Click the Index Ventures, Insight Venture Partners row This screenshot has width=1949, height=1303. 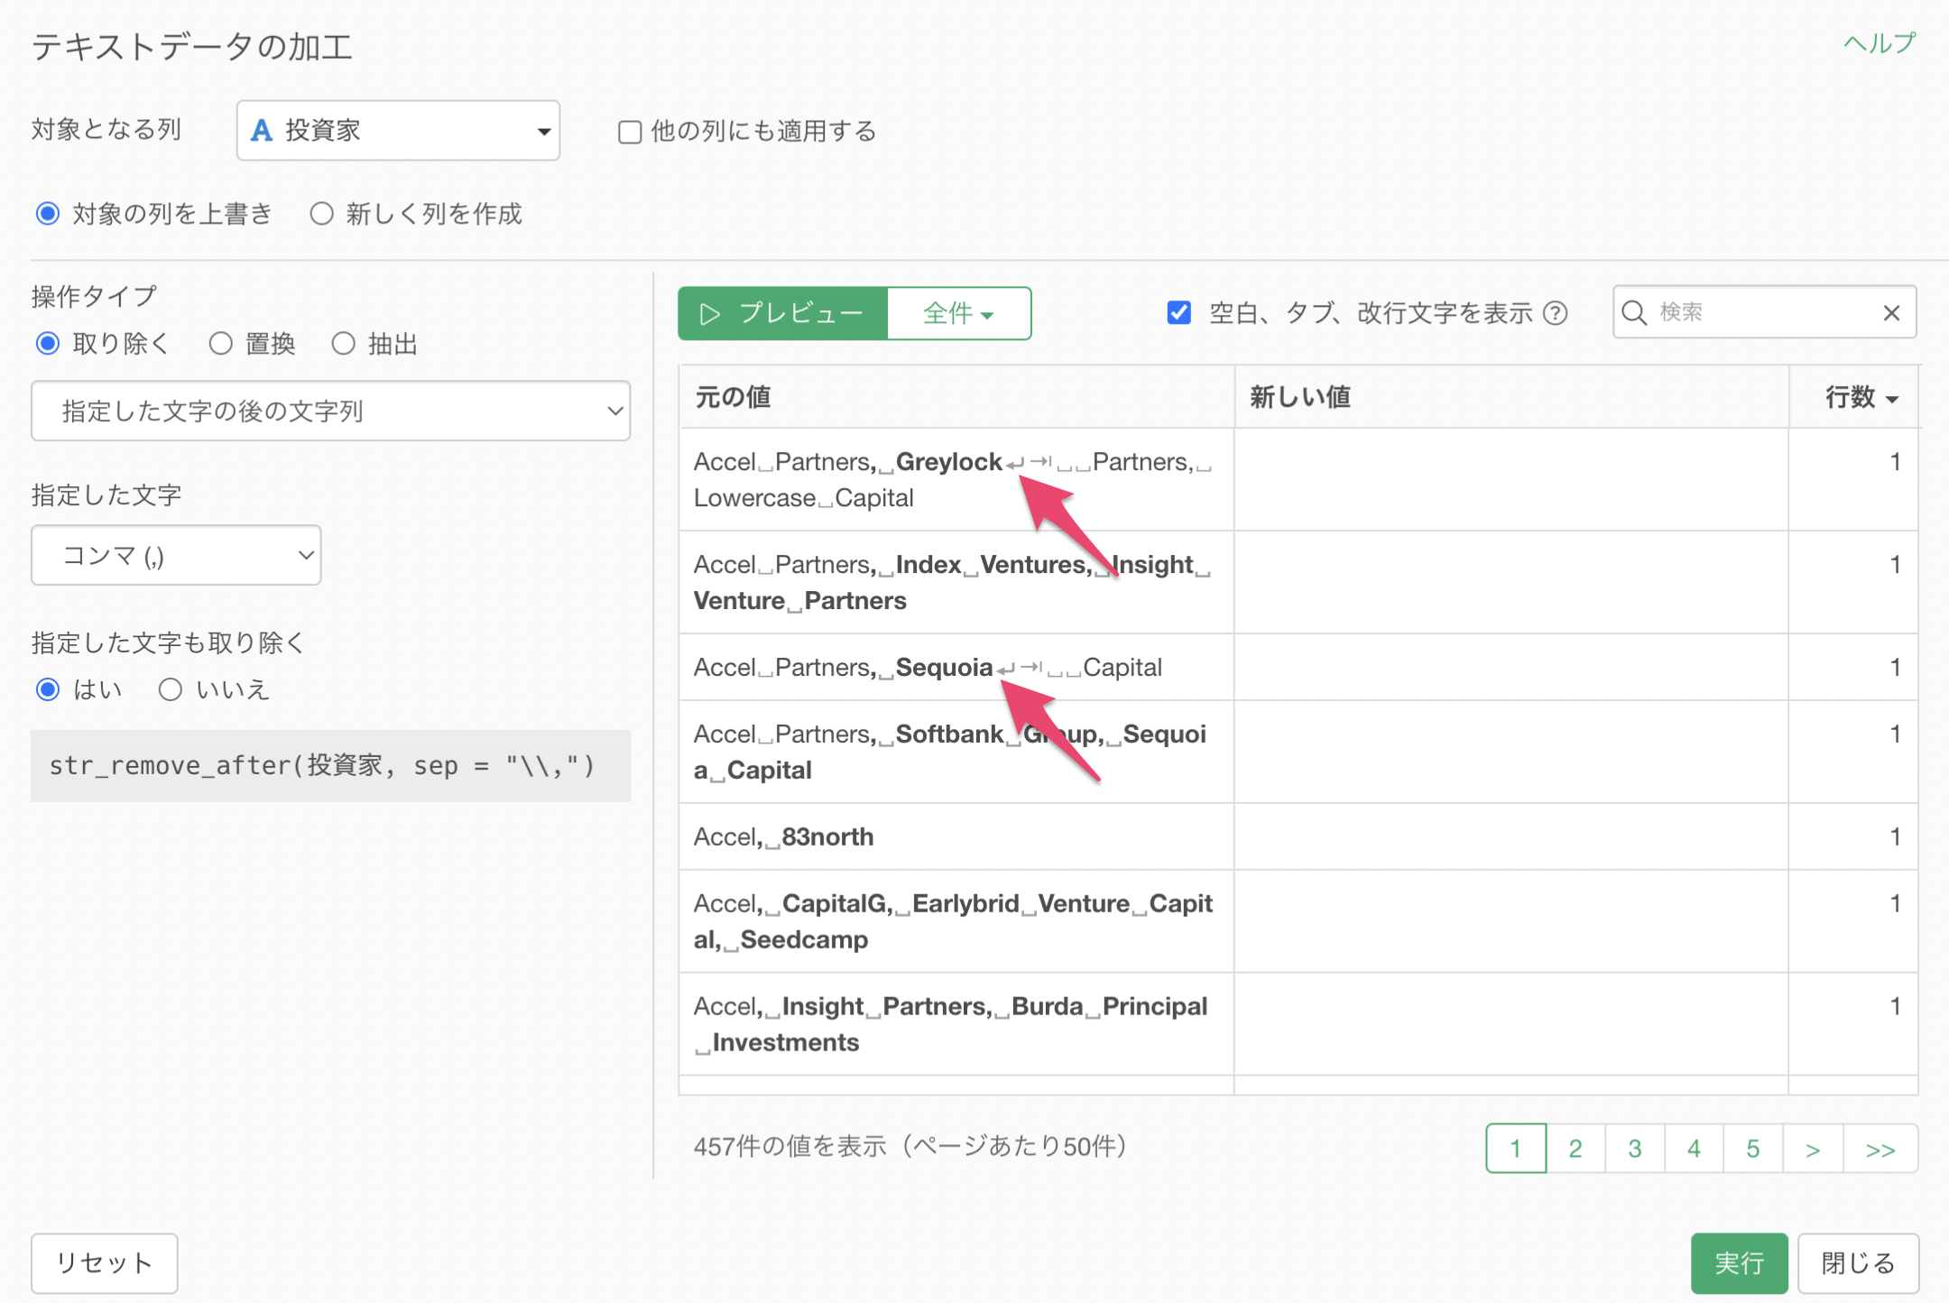(x=1298, y=583)
